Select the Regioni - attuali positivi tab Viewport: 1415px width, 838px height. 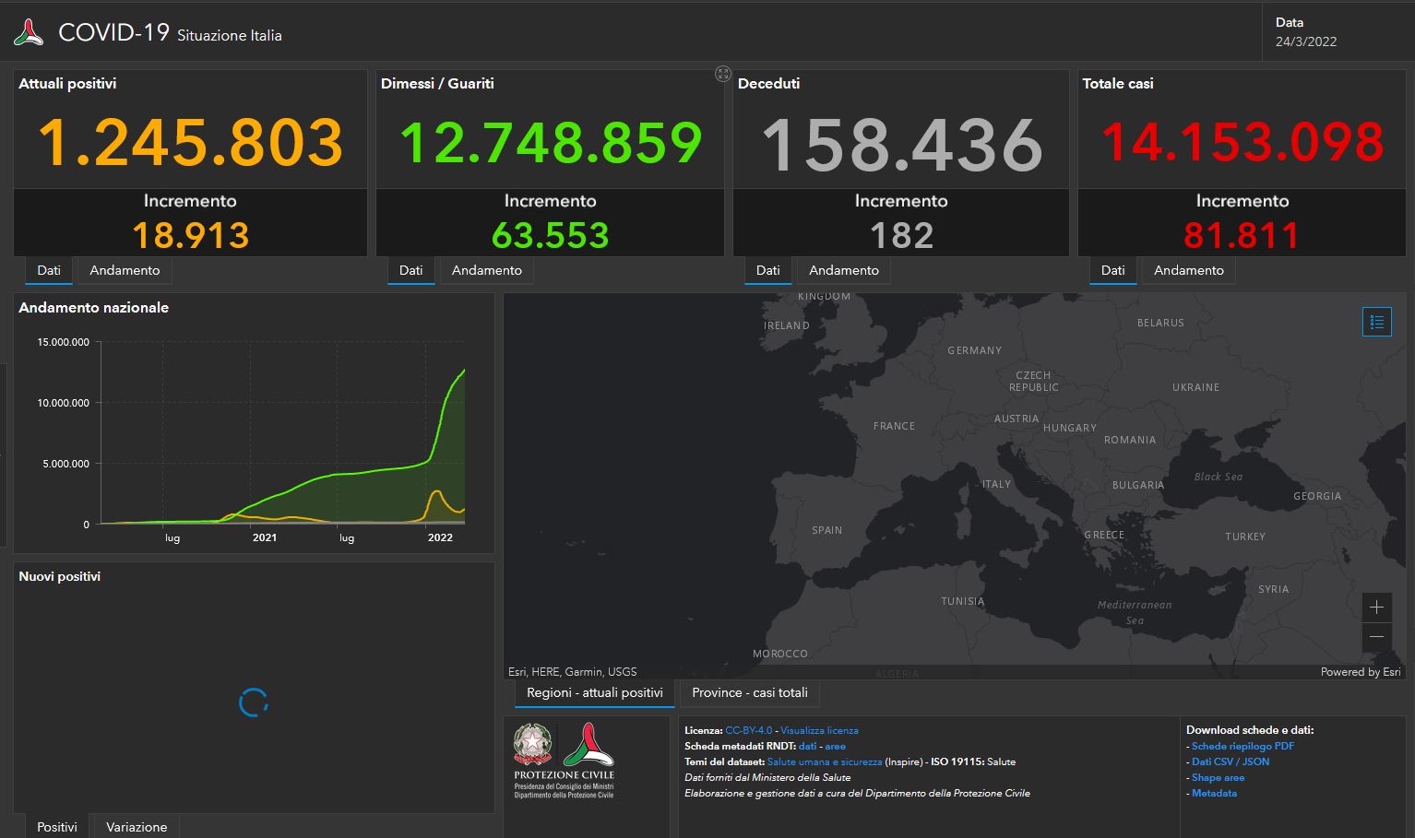click(594, 692)
